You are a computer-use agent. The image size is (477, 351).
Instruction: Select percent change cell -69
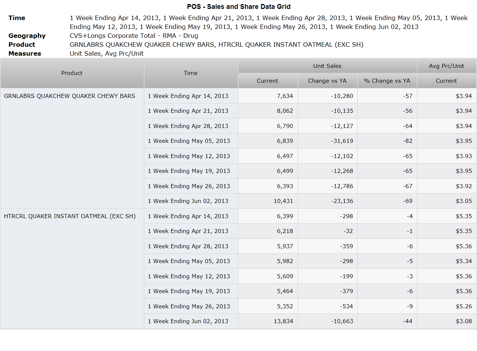click(x=387, y=201)
